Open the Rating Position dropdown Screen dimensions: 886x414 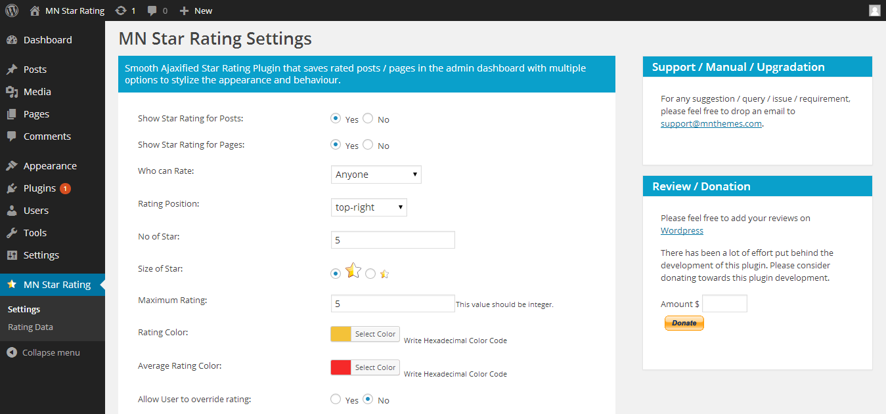[369, 207]
